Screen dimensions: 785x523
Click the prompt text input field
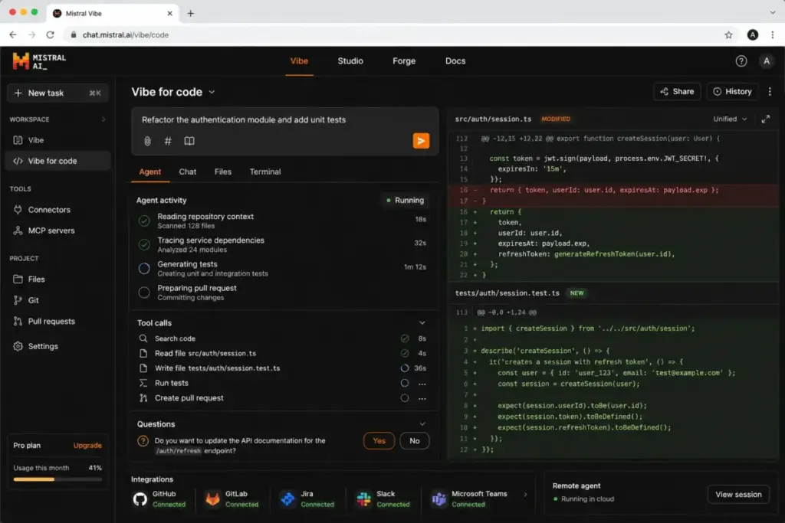(284, 120)
